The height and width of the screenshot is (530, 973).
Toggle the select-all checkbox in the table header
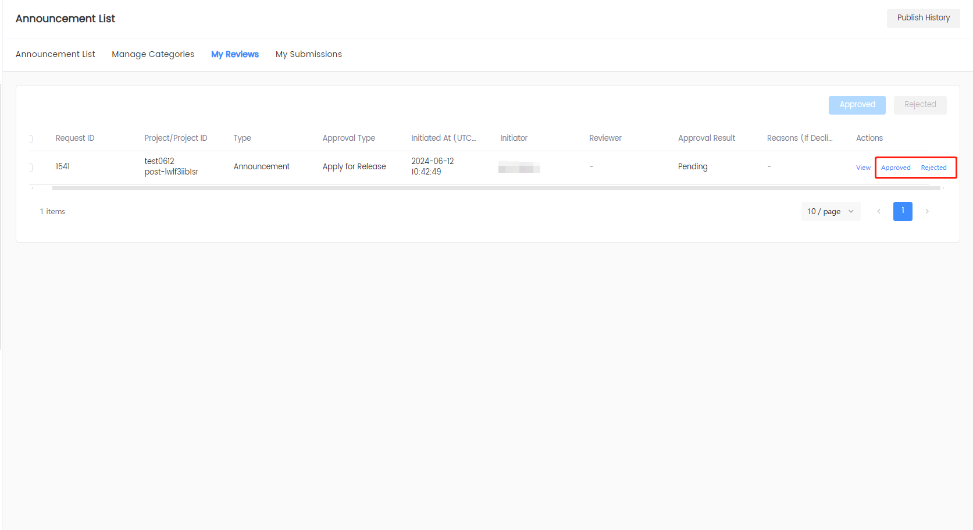[x=30, y=138]
